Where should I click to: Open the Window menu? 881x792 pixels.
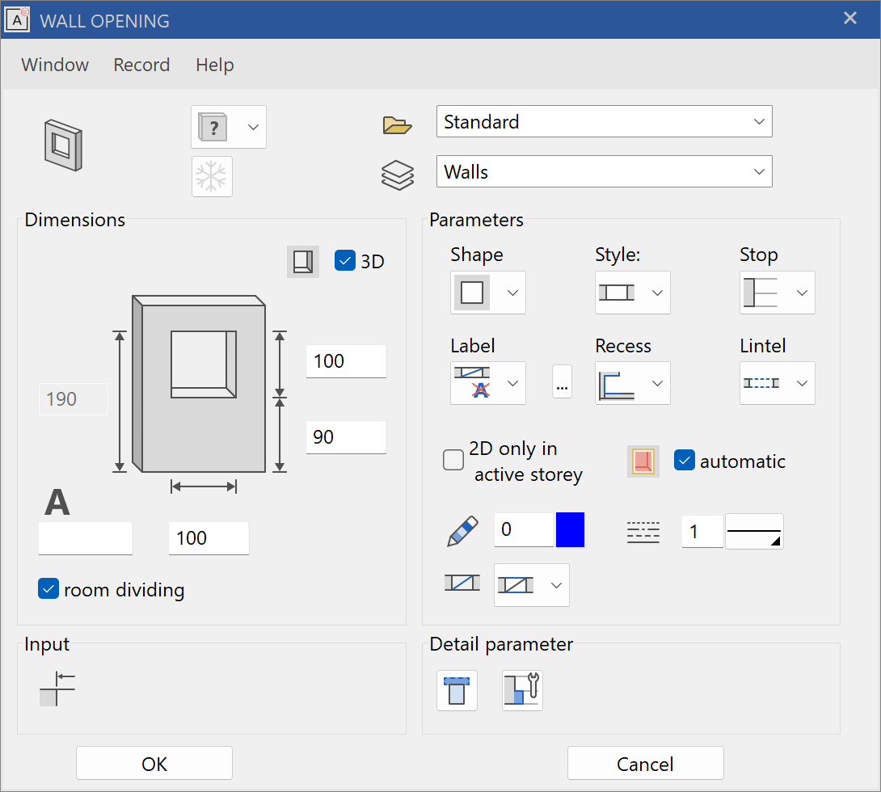click(x=55, y=65)
